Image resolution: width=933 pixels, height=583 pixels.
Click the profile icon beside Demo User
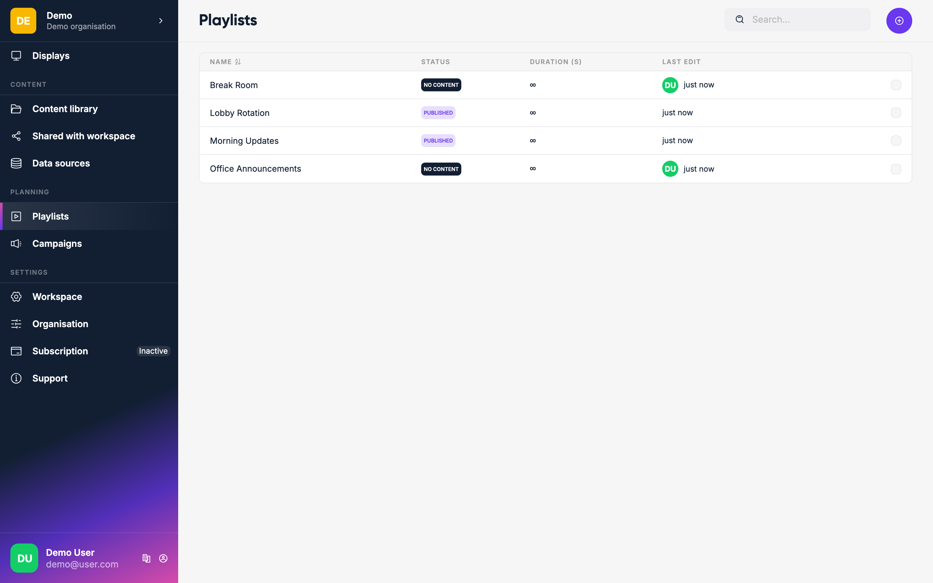click(164, 558)
